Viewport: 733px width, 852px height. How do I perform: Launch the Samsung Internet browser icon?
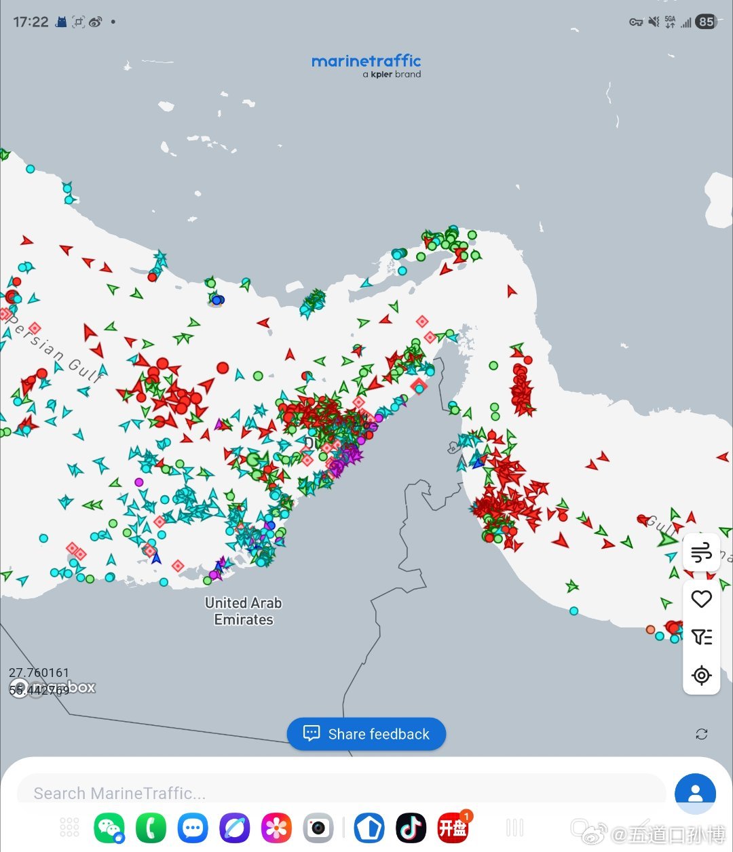[x=235, y=828]
